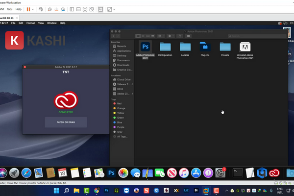Expand the VMware power options dropdown arrow

tap(33, 9)
